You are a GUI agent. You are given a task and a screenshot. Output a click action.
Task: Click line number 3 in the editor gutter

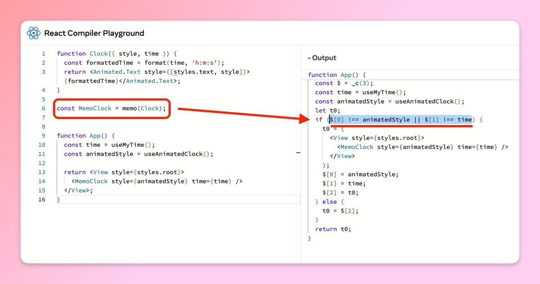[x=44, y=72]
